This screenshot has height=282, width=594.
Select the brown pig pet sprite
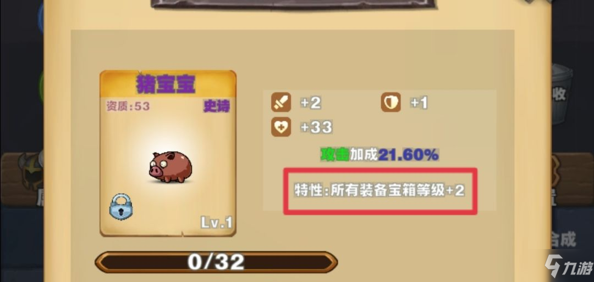pos(170,167)
